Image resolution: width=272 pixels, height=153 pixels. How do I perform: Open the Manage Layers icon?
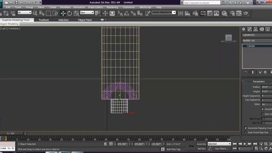(x=195, y=13)
